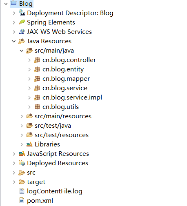Expand the src/main/resources folder
The height and width of the screenshot is (206, 187).
pyautogui.click(x=22, y=116)
